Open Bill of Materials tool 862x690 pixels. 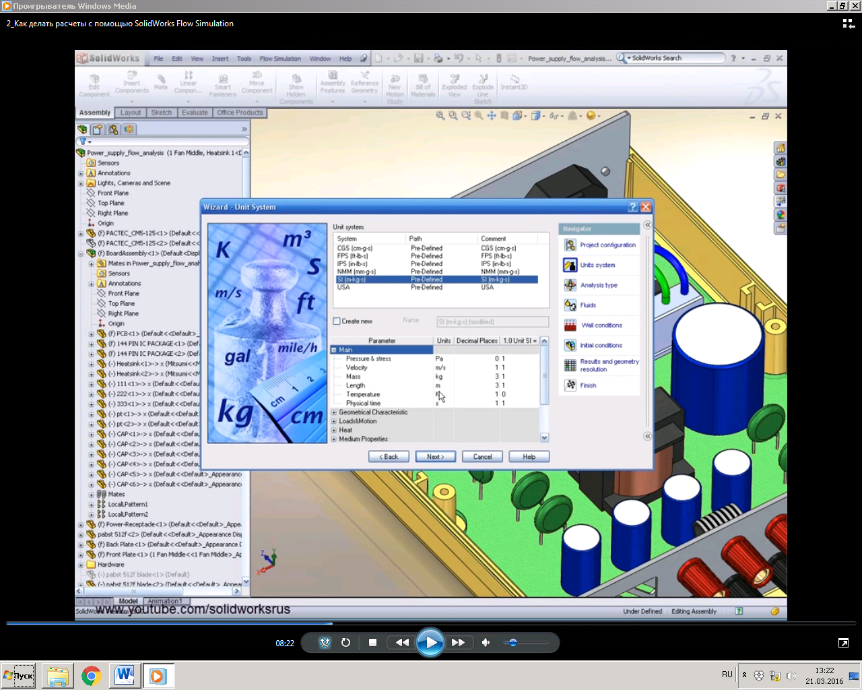coord(423,86)
